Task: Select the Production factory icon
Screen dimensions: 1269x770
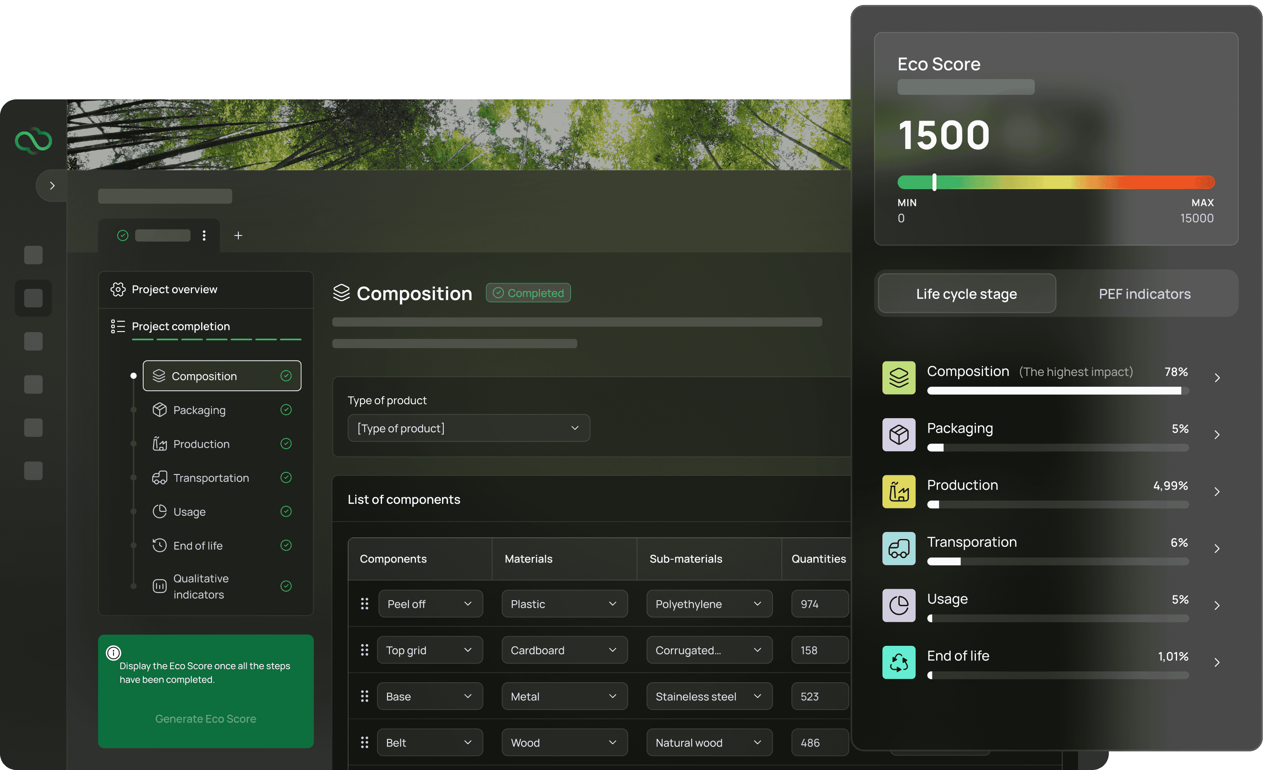Action: pyautogui.click(x=159, y=443)
